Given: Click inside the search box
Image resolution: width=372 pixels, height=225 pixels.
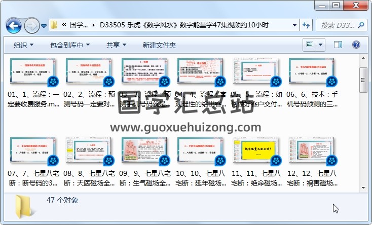Looking at the screenshot, I should point(336,25).
